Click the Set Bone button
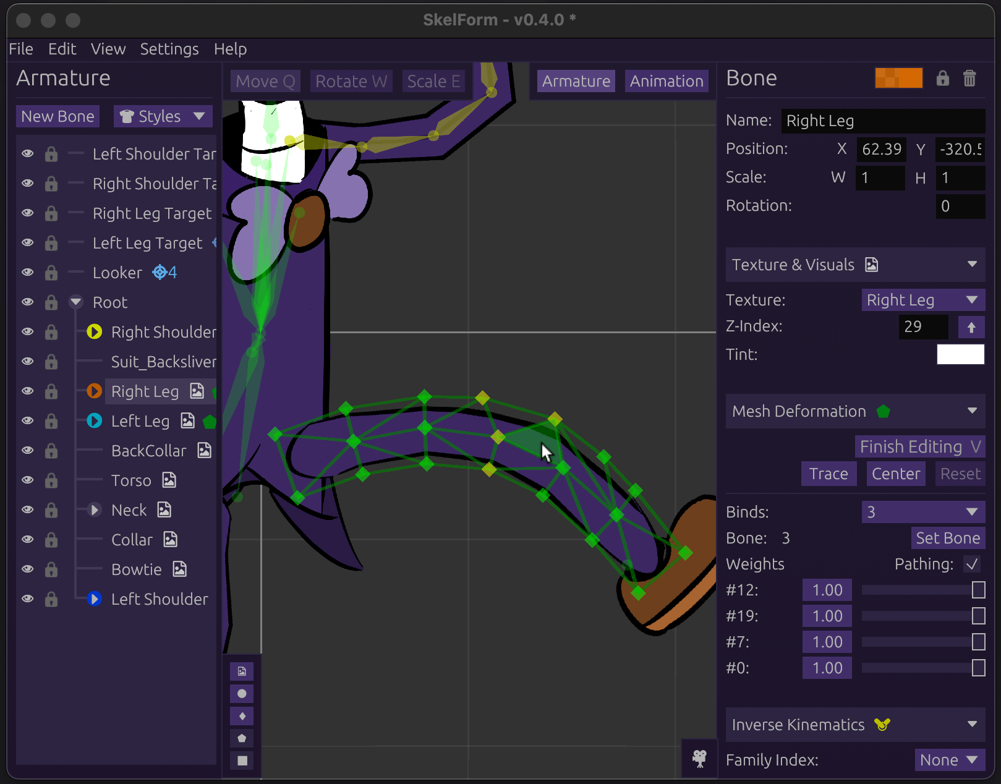Screen dimensions: 1001x784 (x=948, y=538)
